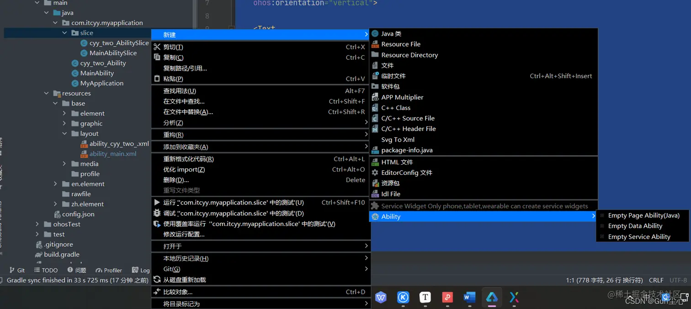Expand the media folder chevron
This screenshot has width=691, height=309.
click(64, 164)
